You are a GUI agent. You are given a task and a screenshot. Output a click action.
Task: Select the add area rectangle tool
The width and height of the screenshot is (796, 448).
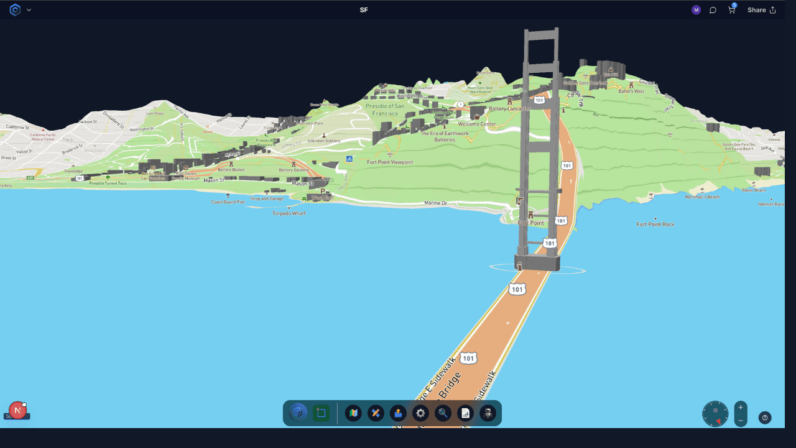coord(321,413)
